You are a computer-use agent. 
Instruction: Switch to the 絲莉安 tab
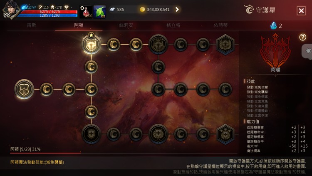pos(126,25)
